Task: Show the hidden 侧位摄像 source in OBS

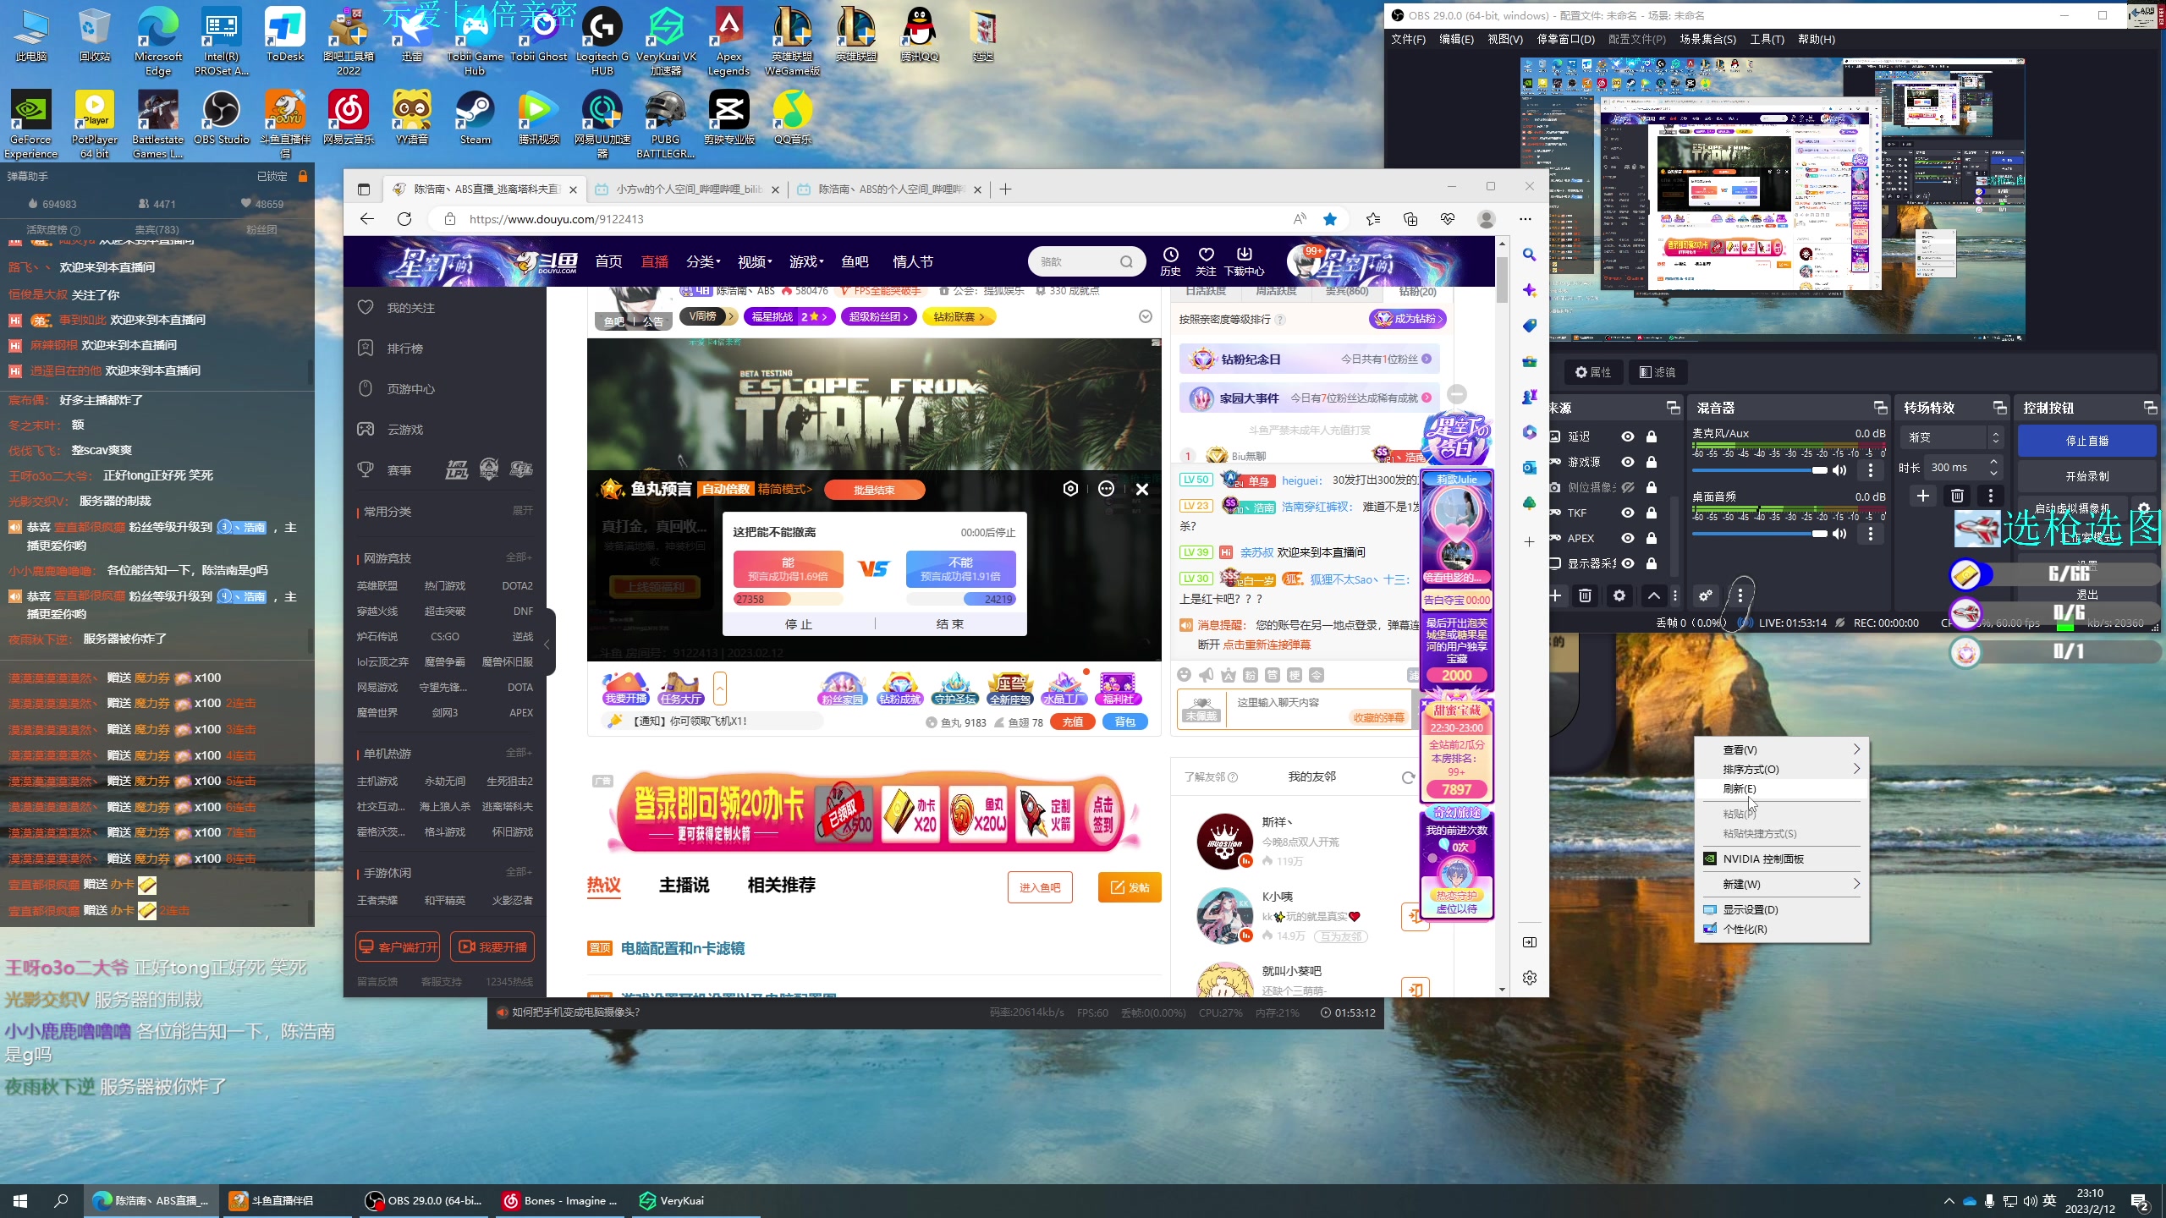Action: [x=1627, y=487]
